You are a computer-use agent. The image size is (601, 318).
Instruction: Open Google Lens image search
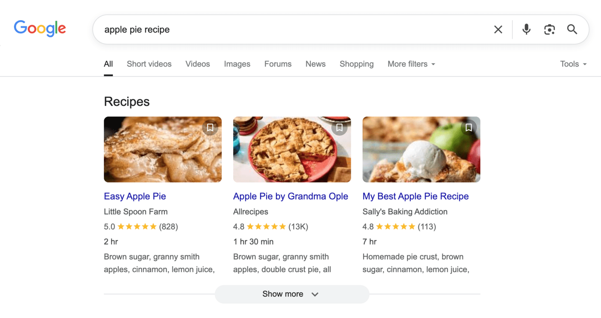(549, 29)
